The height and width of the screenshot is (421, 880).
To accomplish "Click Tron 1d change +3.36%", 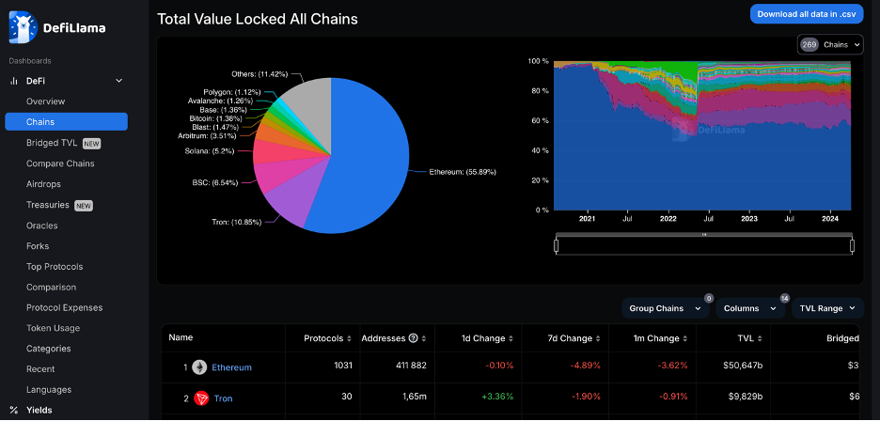I will 496,397.
